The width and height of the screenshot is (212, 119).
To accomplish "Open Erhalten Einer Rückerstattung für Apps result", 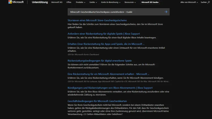I will pyautogui.click(x=106, y=44).
